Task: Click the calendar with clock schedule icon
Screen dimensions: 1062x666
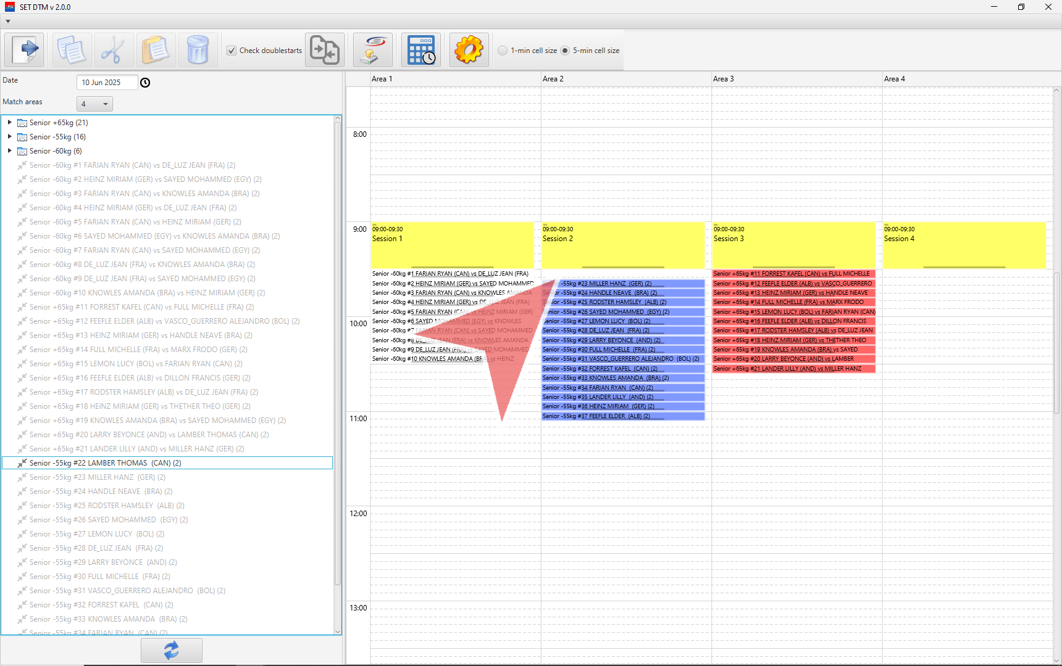Action: point(421,50)
